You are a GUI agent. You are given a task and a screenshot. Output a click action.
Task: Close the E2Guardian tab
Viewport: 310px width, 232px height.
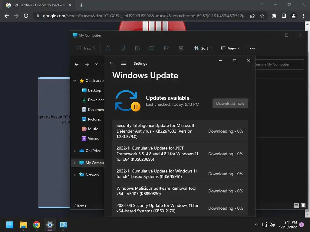(x=70, y=5)
